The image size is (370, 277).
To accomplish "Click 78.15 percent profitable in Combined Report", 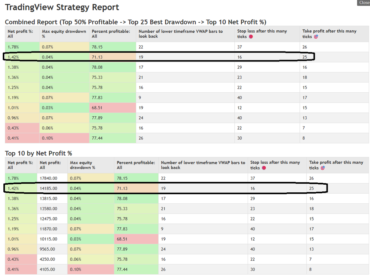I will (x=113, y=47).
